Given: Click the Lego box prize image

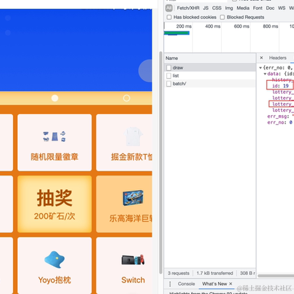Looking at the screenshot, I should pos(133,198).
